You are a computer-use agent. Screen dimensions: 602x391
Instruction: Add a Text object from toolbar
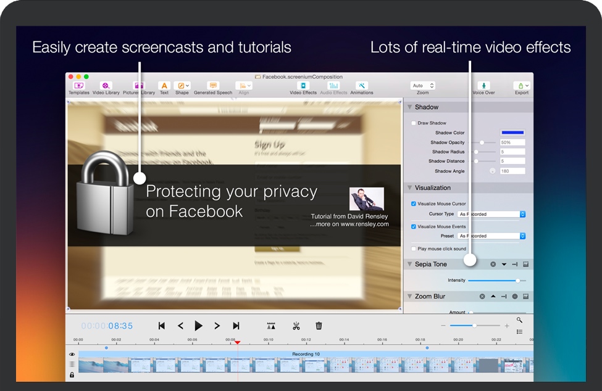(x=164, y=86)
